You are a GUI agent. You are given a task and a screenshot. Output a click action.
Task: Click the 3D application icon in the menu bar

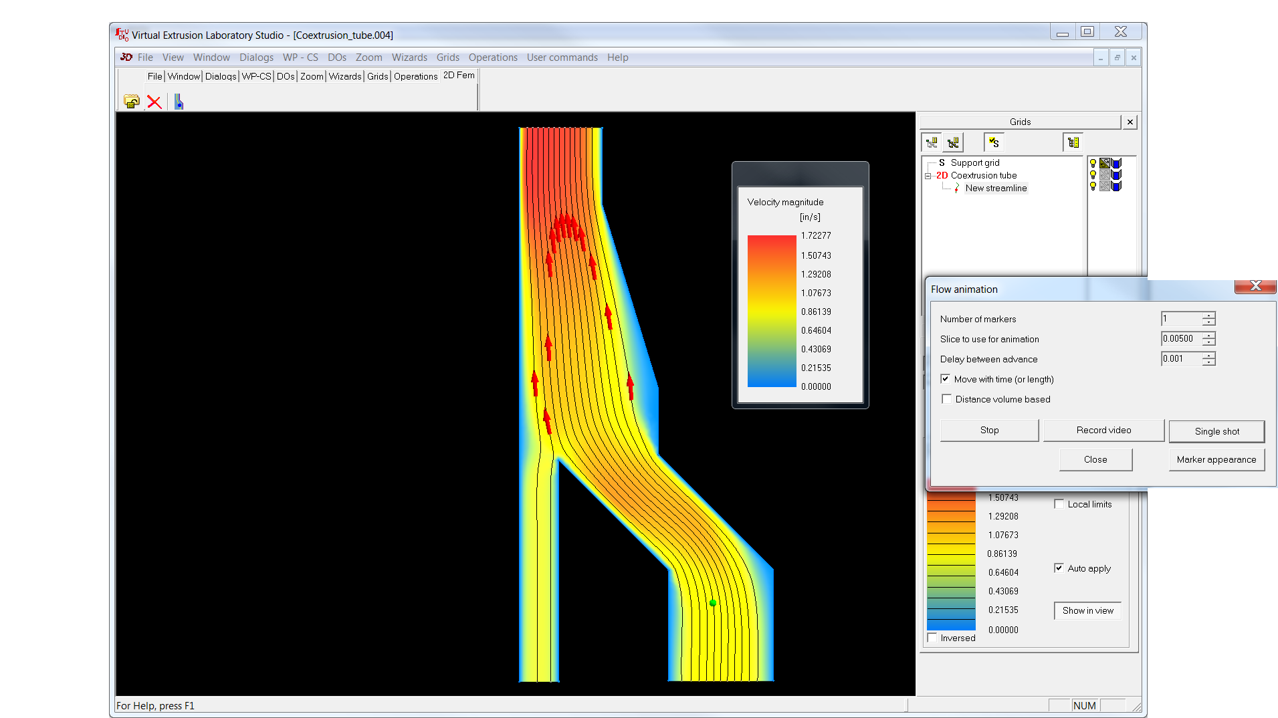[126, 57]
